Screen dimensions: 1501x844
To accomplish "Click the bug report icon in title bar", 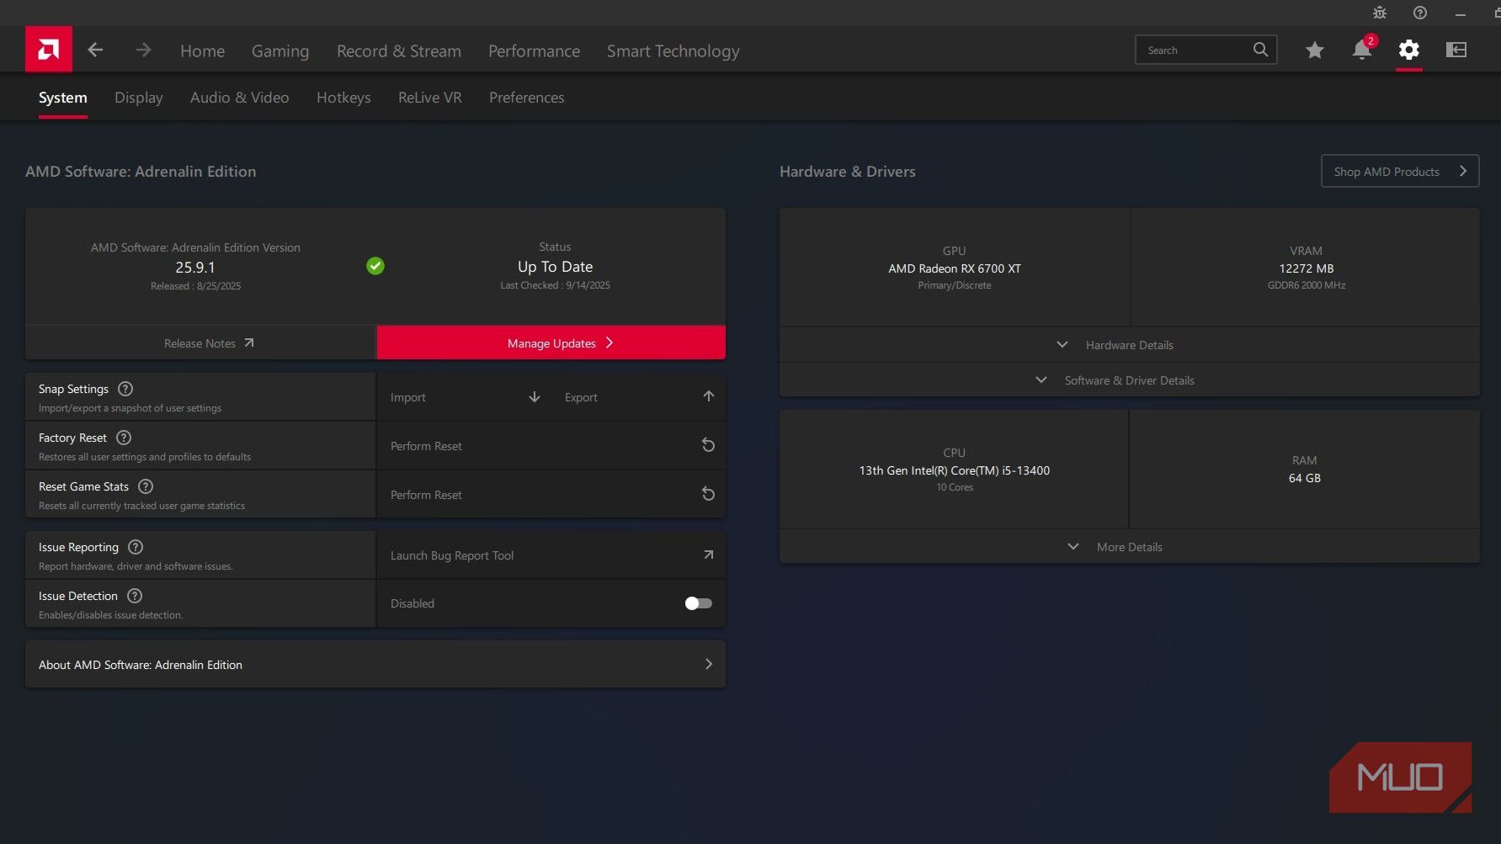I will click(1379, 13).
